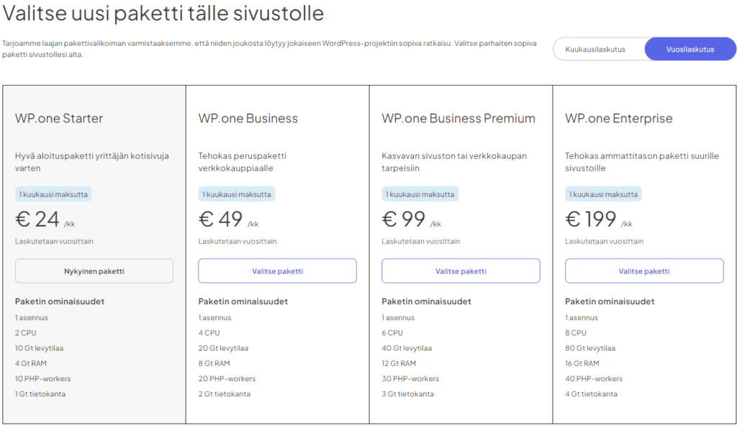Choose Valitse paketti for WP.one Enterprise
Screen dimensions: 737x425
[644, 271]
